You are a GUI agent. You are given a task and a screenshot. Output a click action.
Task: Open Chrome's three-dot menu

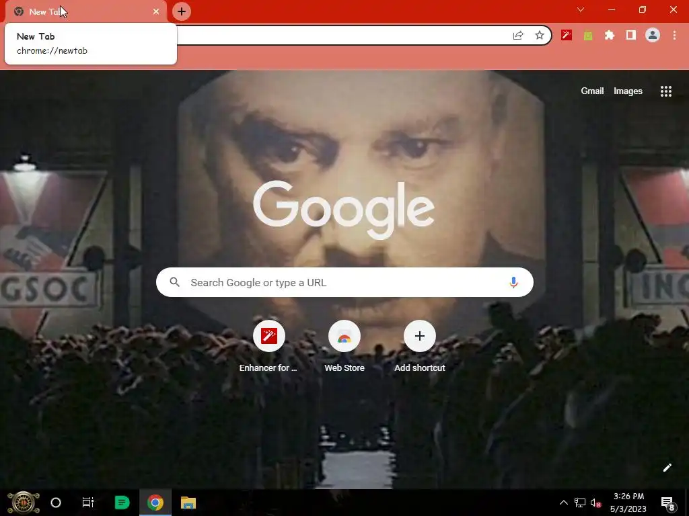coord(674,35)
